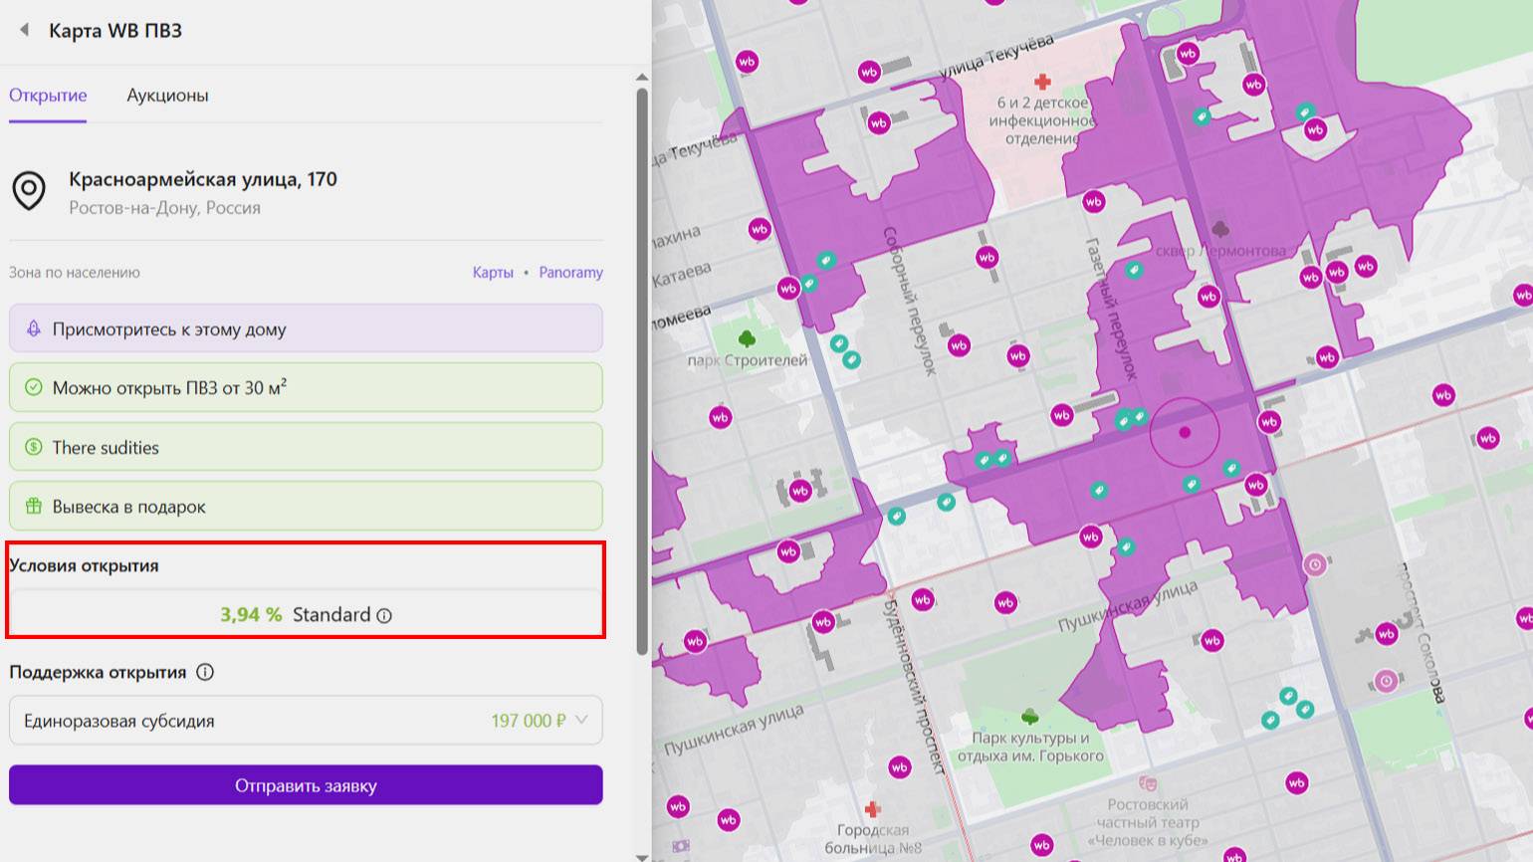Click the Отправить заявку button
1533x862 pixels.
click(x=306, y=785)
